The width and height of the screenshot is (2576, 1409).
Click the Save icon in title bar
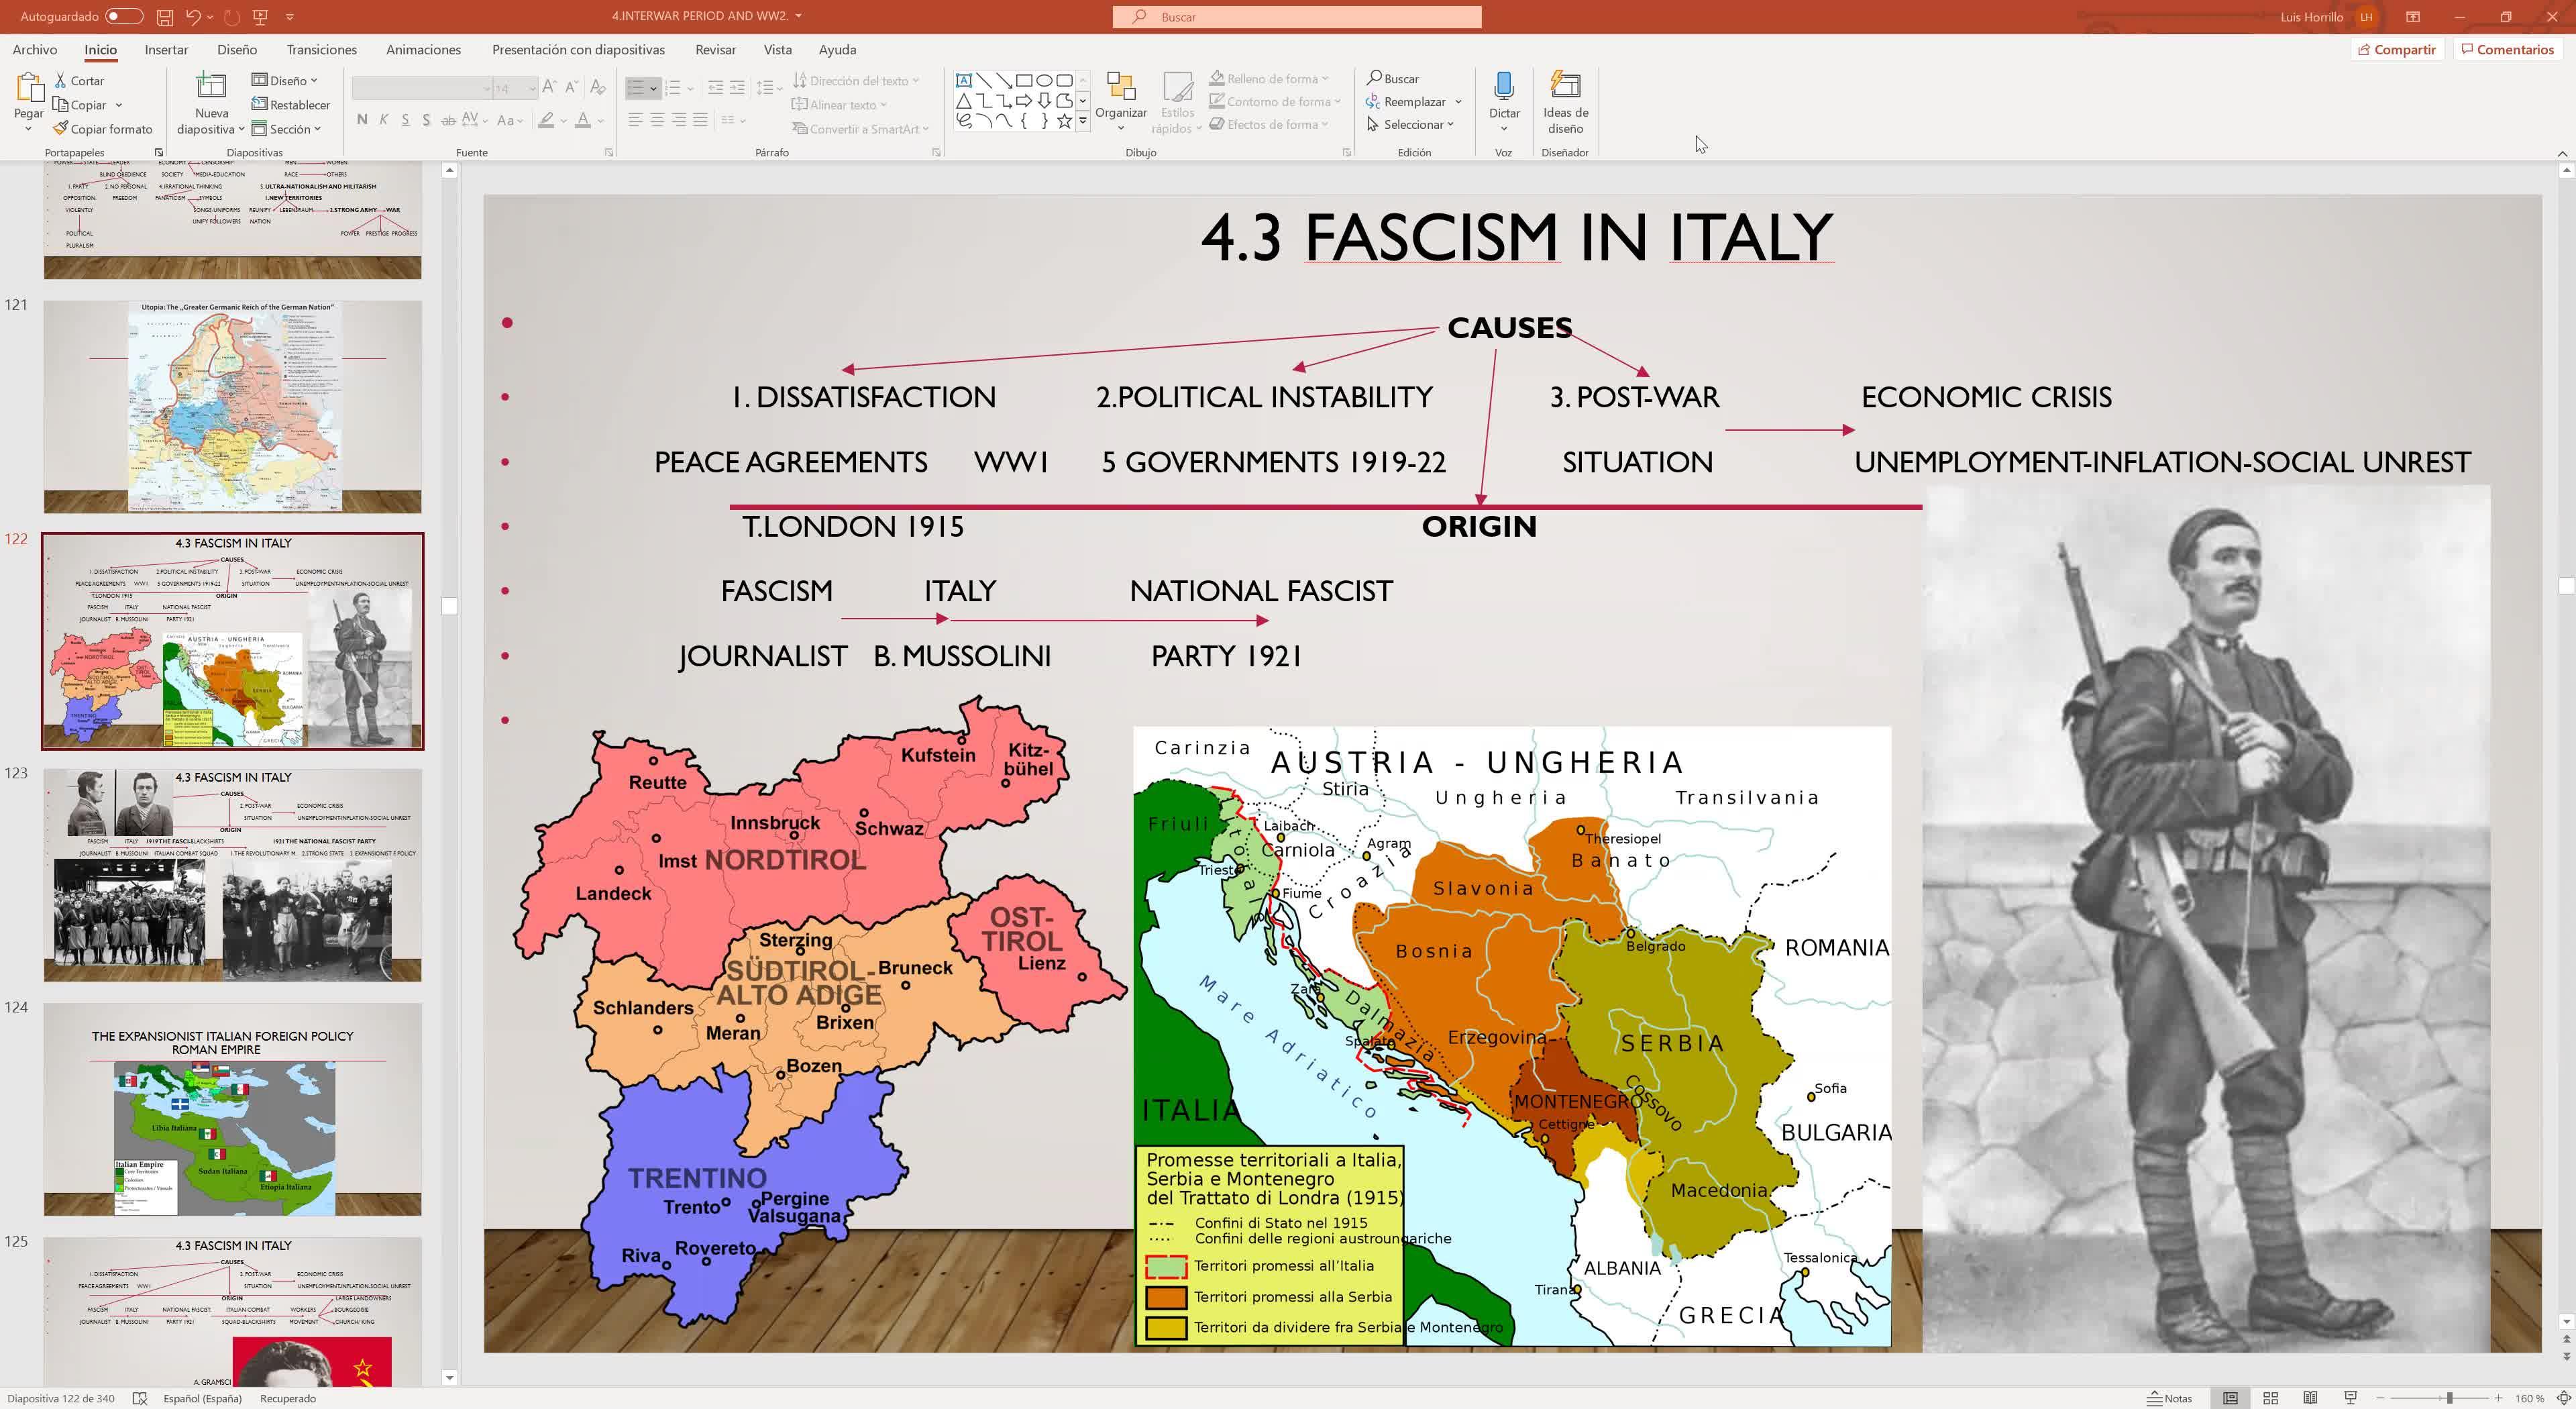(165, 16)
